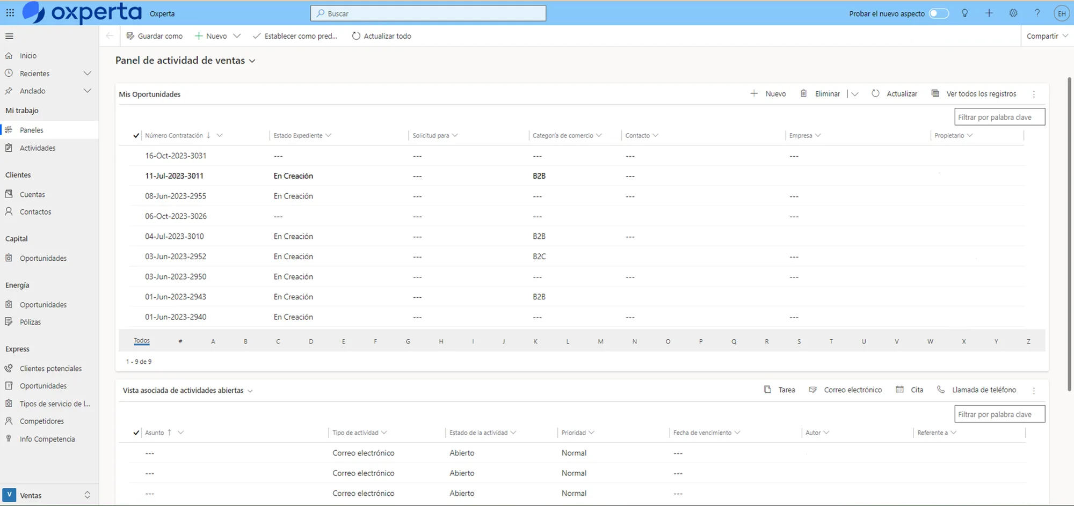
Task: Click Actualizar in Mis Oportunidades toolbar
Action: pyautogui.click(x=894, y=94)
